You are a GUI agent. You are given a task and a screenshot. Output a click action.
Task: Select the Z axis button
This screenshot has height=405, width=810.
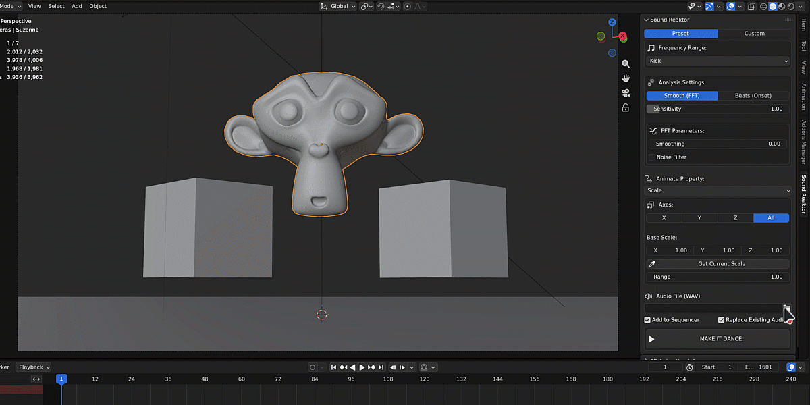[735, 218]
